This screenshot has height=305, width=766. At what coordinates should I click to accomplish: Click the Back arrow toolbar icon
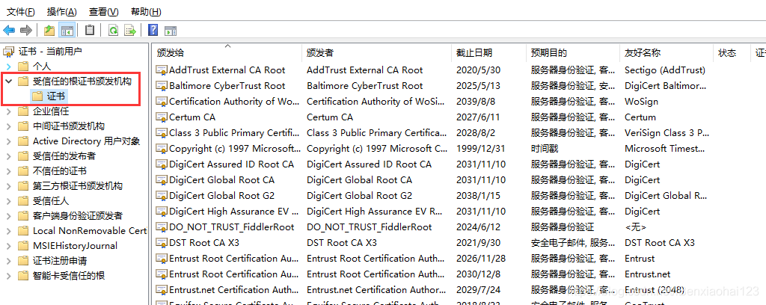click(9, 30)
